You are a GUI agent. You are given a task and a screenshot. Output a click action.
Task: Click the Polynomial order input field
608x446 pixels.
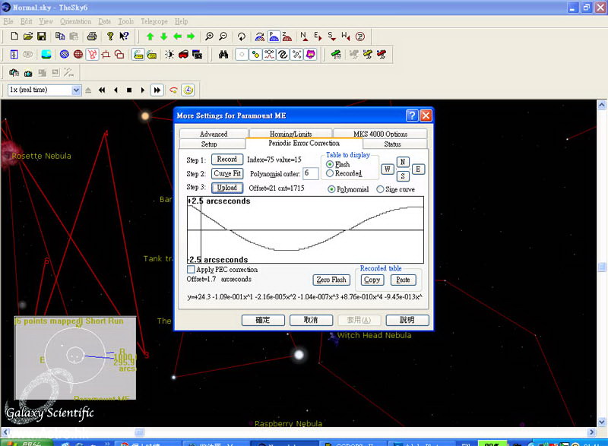pyautogui.click(x=311, y=173)
